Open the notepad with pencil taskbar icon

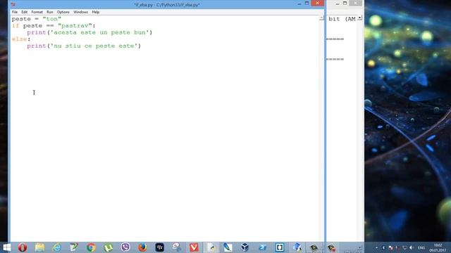tap(73, 247)
